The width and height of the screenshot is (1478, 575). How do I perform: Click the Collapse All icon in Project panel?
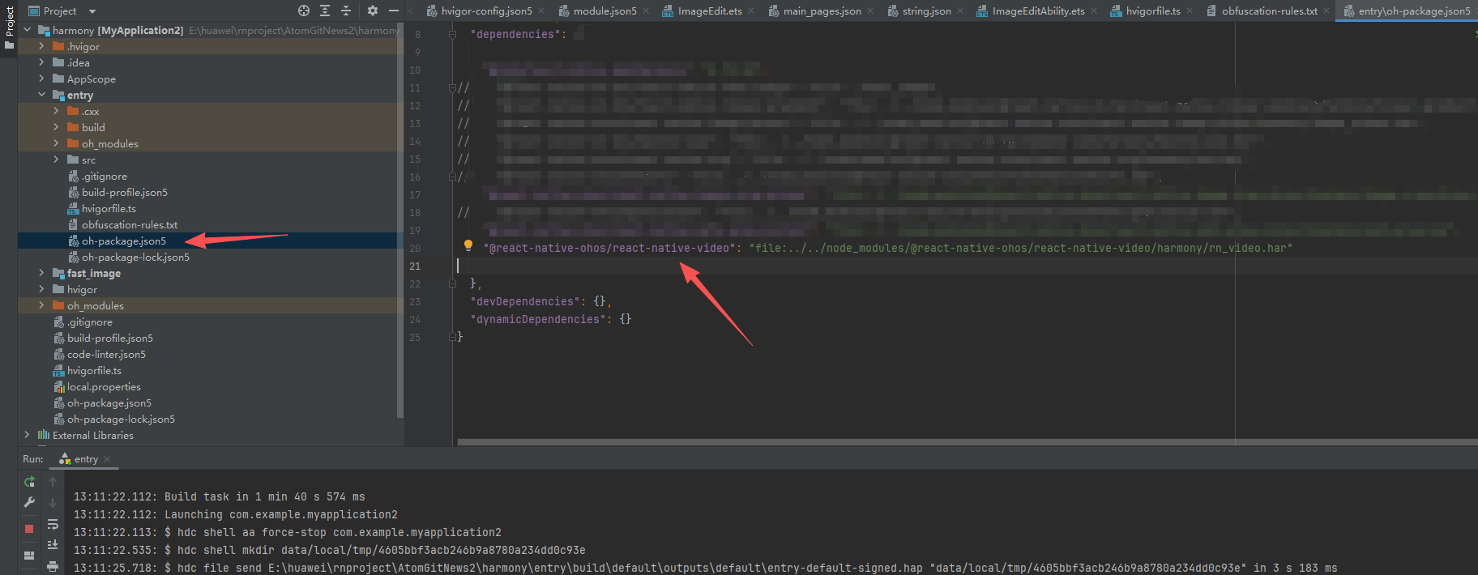346,11
